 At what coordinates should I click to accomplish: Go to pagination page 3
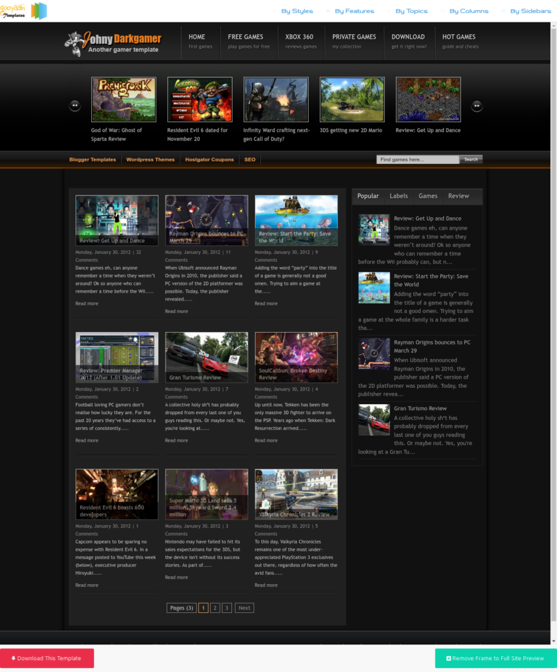pyautogui.click(x=227, y=608)
